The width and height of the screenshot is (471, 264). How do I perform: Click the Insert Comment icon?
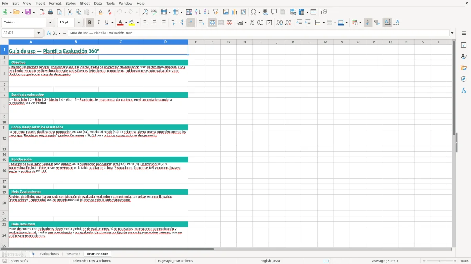(x=274, y=12)
